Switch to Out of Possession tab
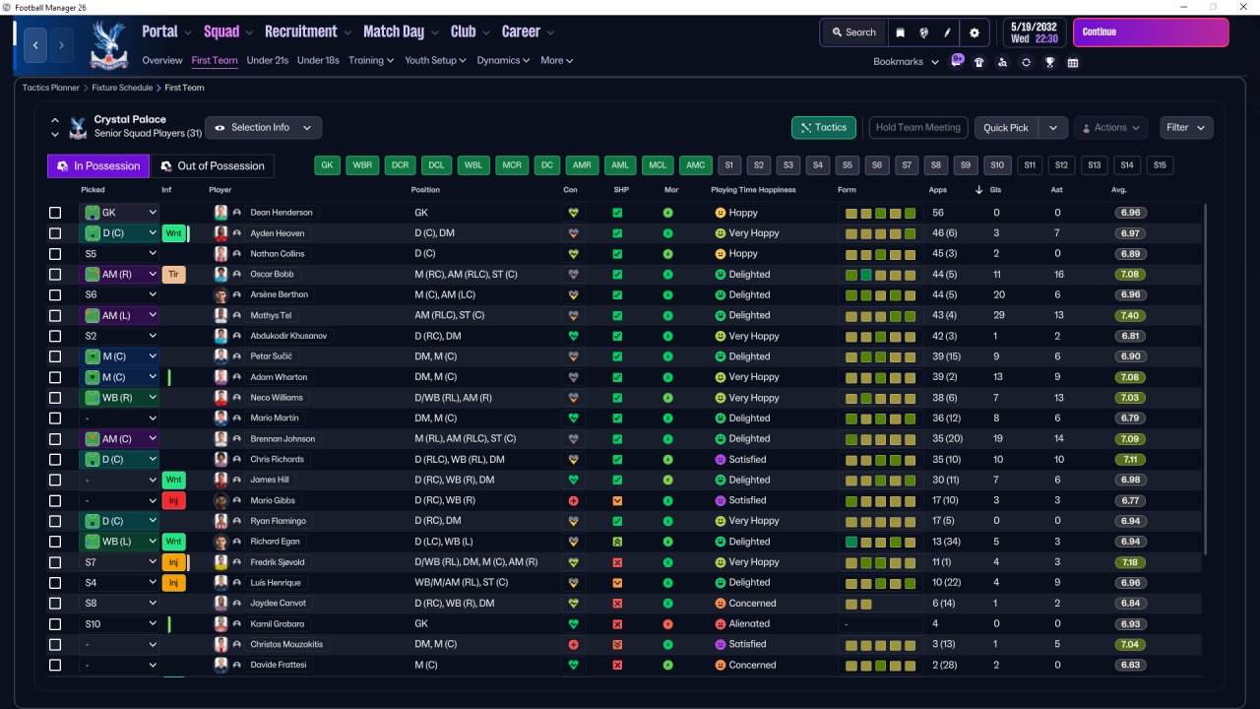The width and height of the screenshot is (1260, 709). [x=213, y=166]
